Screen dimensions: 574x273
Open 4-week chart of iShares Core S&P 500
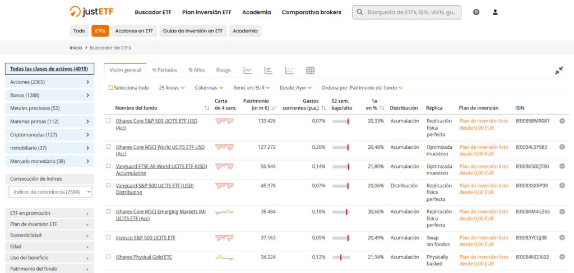[224, 121]
